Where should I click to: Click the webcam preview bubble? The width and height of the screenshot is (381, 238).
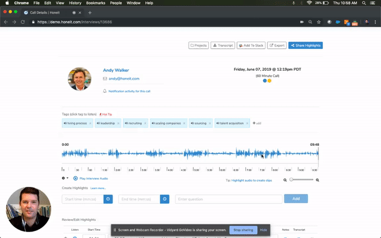29,209
